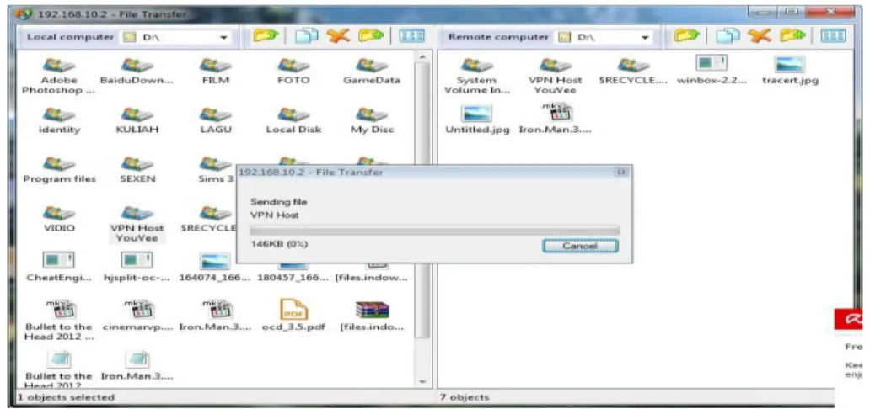Select the winbox-2.2... file on remote
The width and height of the screenshot is (870, 409).
point(712,71)
